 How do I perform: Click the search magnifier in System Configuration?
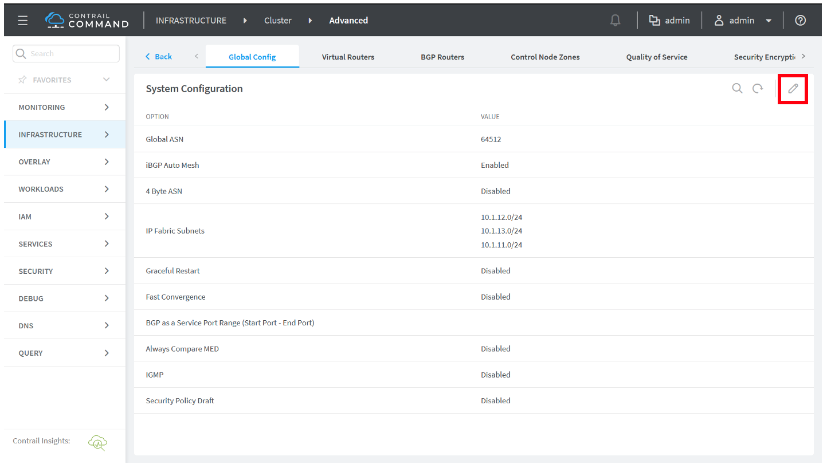click(x=737, y=89)
